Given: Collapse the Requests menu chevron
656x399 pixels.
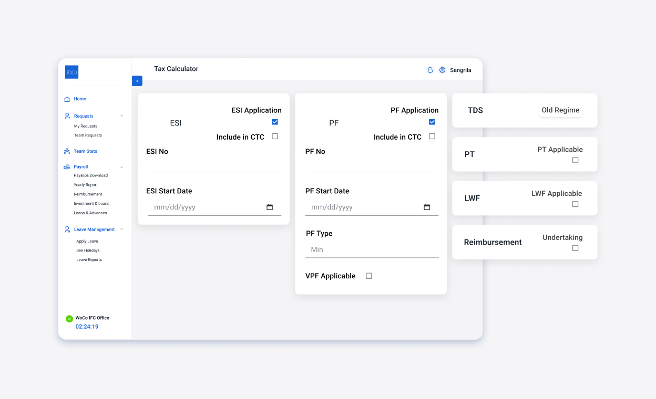Looking at the screenshot, I should click(x=121, y=116).
